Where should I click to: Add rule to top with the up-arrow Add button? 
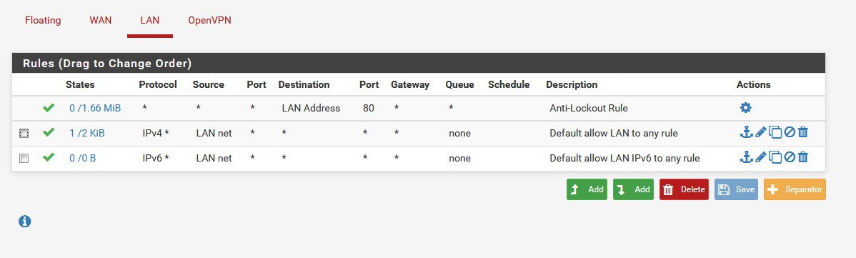pos(587,189)
